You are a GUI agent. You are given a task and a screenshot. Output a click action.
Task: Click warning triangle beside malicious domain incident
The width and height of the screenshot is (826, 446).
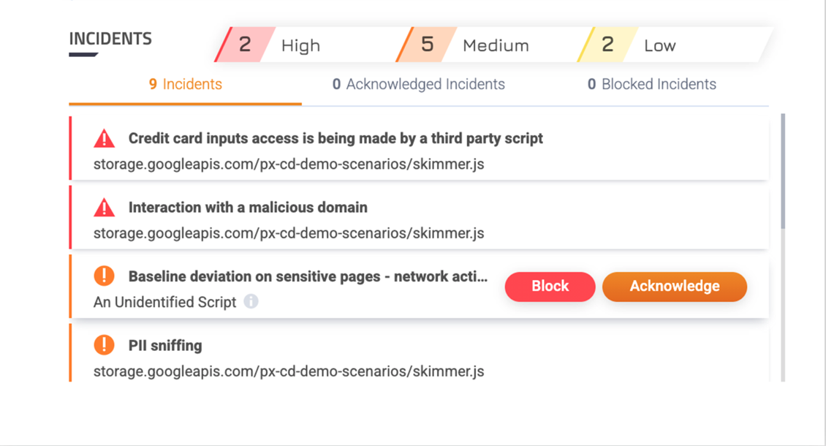(x=105, y=208)
